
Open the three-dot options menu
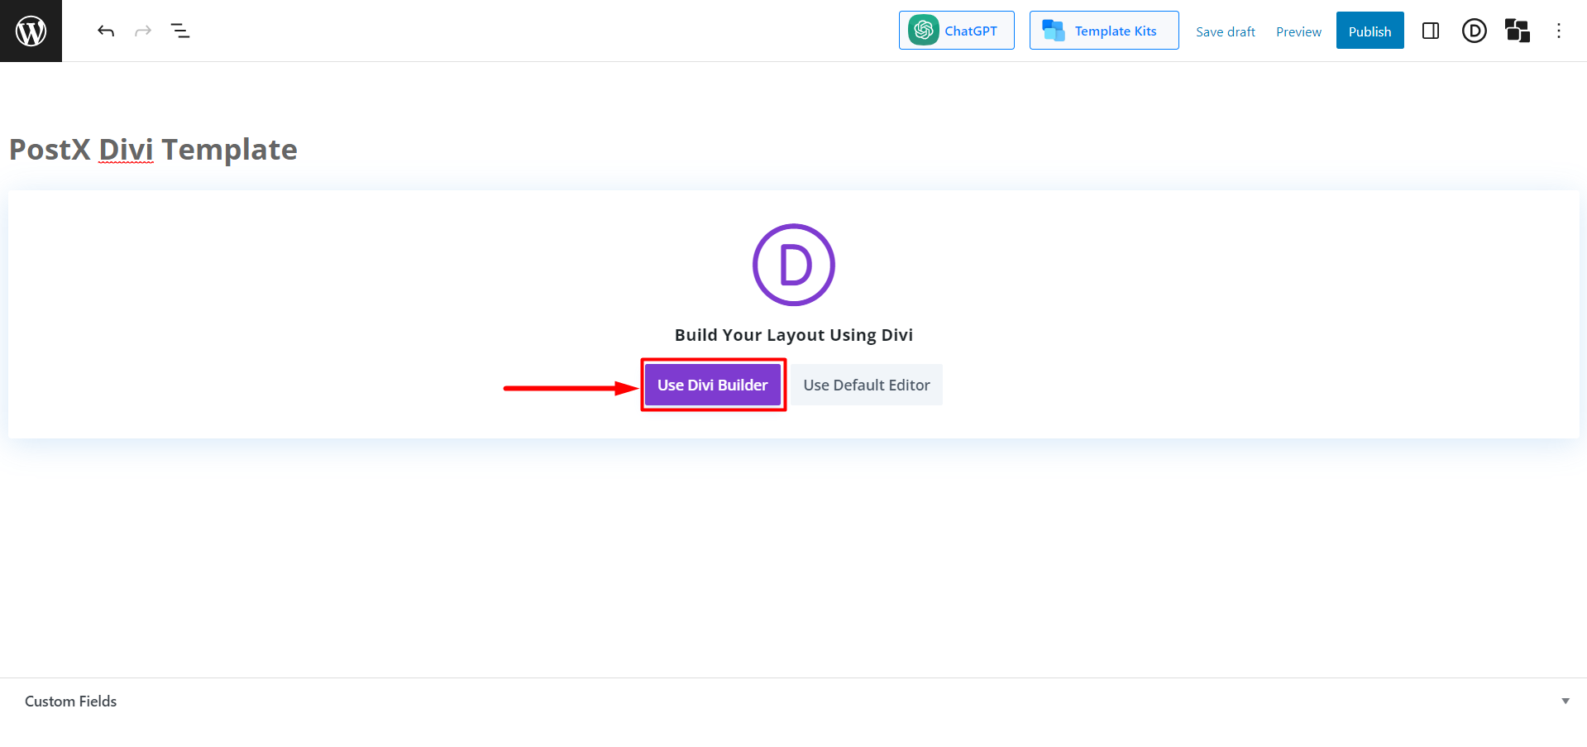coord(1558,31)
